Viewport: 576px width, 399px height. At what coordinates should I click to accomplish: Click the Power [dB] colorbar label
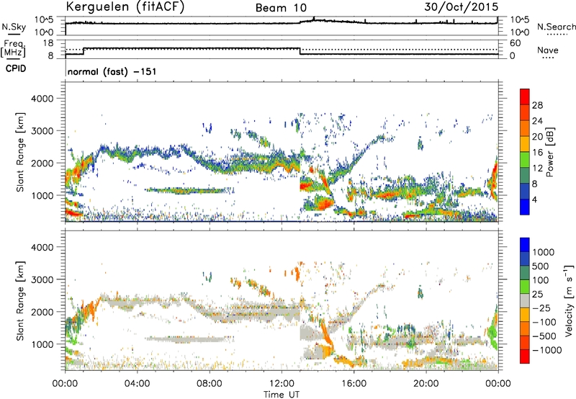[x=550, y=152]
